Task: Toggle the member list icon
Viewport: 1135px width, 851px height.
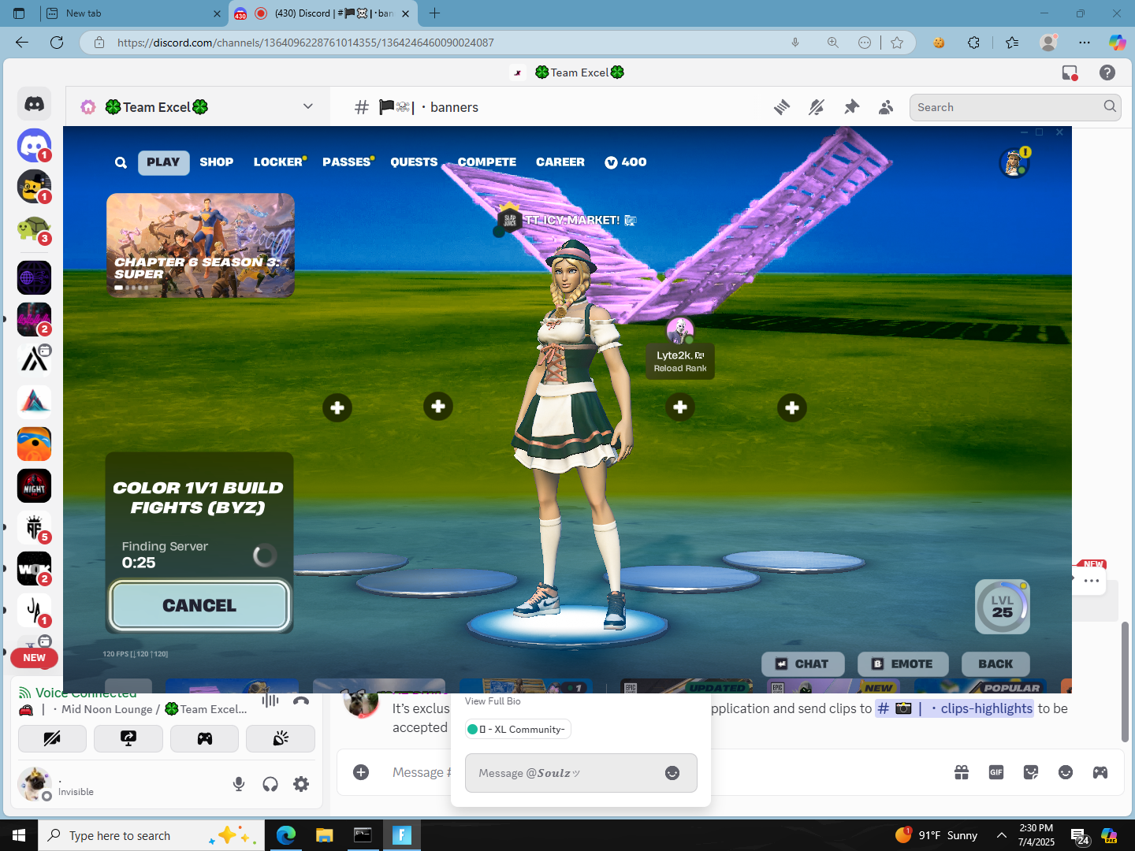Action: pos(886,107)
